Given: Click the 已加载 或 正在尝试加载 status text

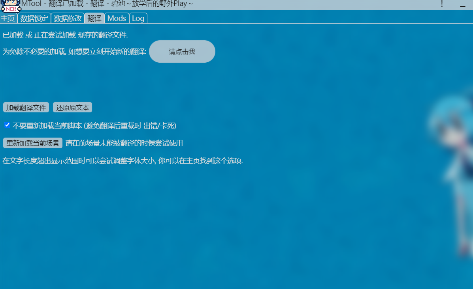Looking at the screenshot, I should (65, 35).
